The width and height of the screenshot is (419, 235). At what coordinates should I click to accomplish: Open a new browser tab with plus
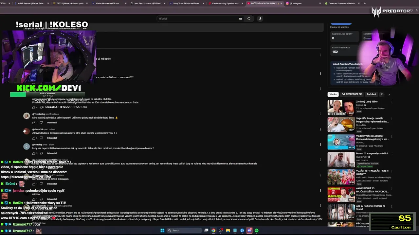(x=365, y=3)
